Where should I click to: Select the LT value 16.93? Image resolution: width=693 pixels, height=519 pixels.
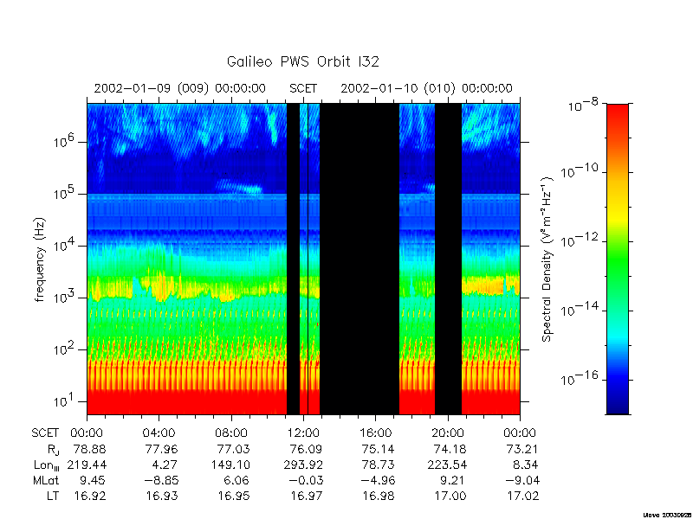tap(162, 496)
